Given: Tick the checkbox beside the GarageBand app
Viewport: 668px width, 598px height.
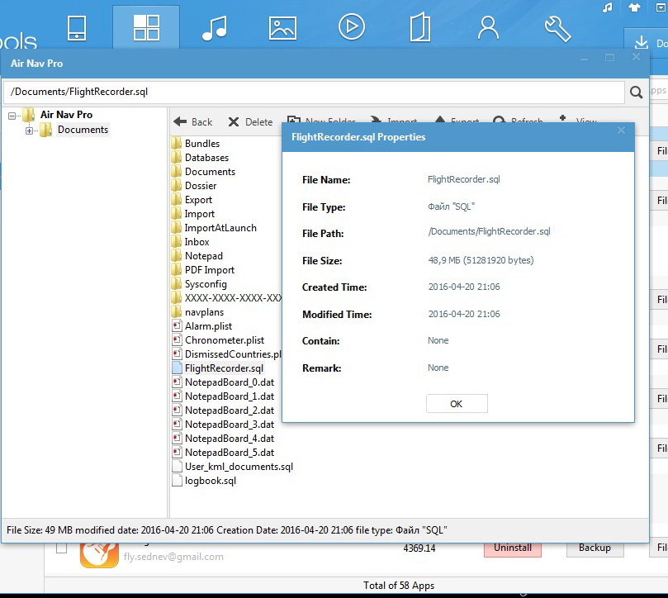Looking at the screenshot, I should click(x=61, y=548).
